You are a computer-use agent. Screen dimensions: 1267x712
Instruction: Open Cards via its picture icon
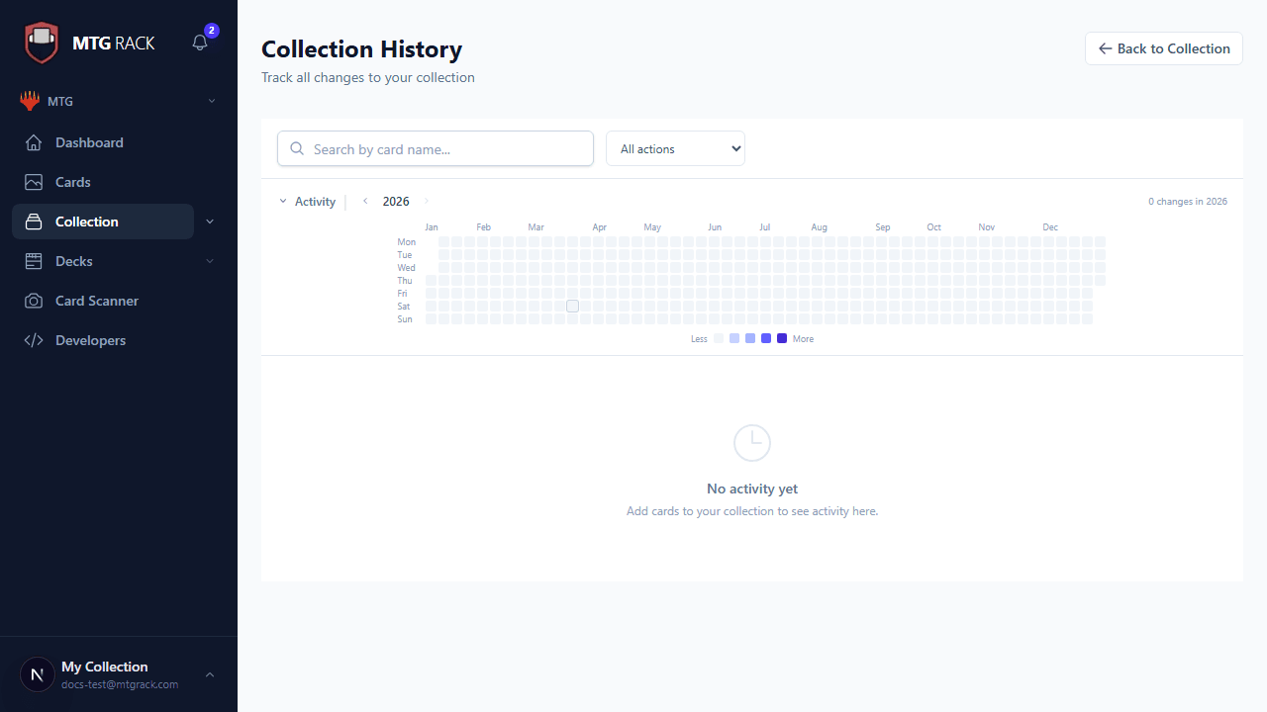[x=33, y=182]
